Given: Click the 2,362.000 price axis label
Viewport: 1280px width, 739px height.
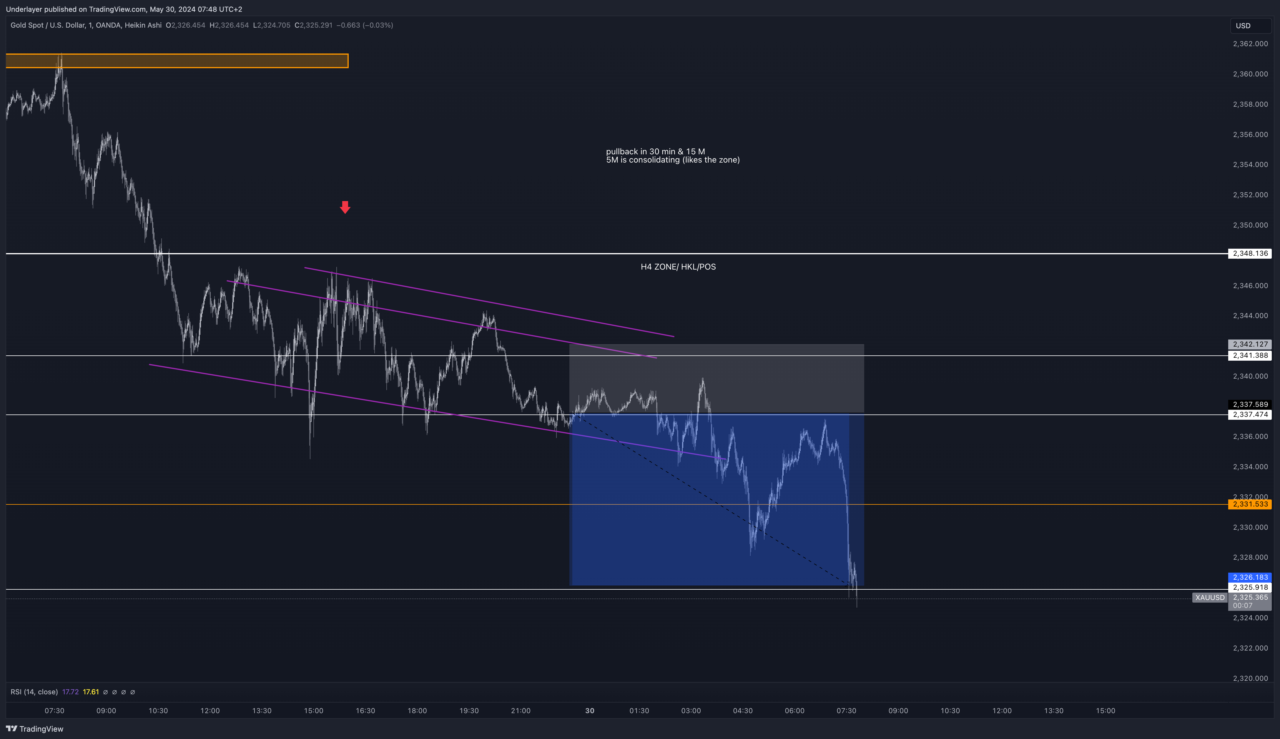Looking at the screenshot, I should click(x=1250, y=44).
